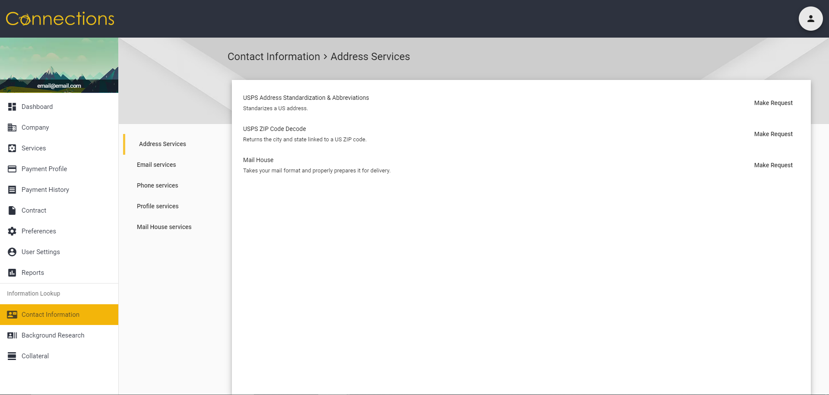Click the Contact Information breadcrumb heading
The width and height of the screenshot is (829, 395).
tap(274, 57)
